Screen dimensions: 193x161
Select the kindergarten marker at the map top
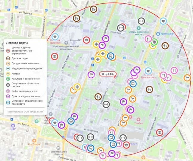[x=94, y=9]
